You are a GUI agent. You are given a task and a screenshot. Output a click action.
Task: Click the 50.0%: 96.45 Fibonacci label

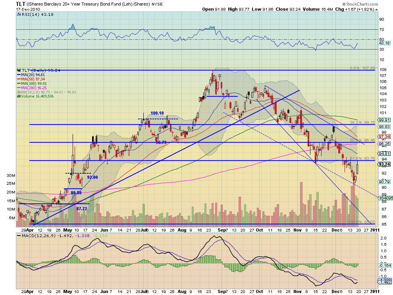click(x=362, y=140)
